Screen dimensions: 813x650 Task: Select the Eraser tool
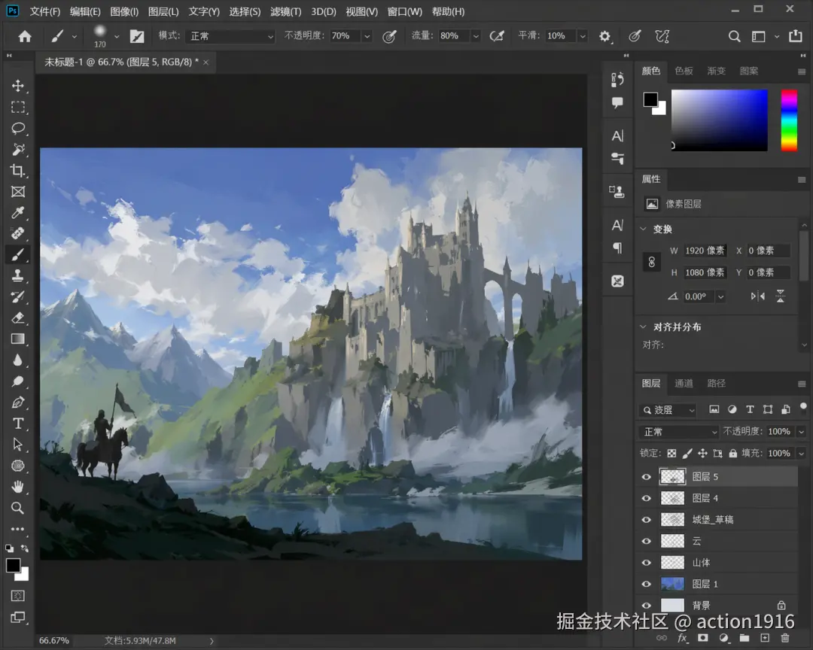18,317
